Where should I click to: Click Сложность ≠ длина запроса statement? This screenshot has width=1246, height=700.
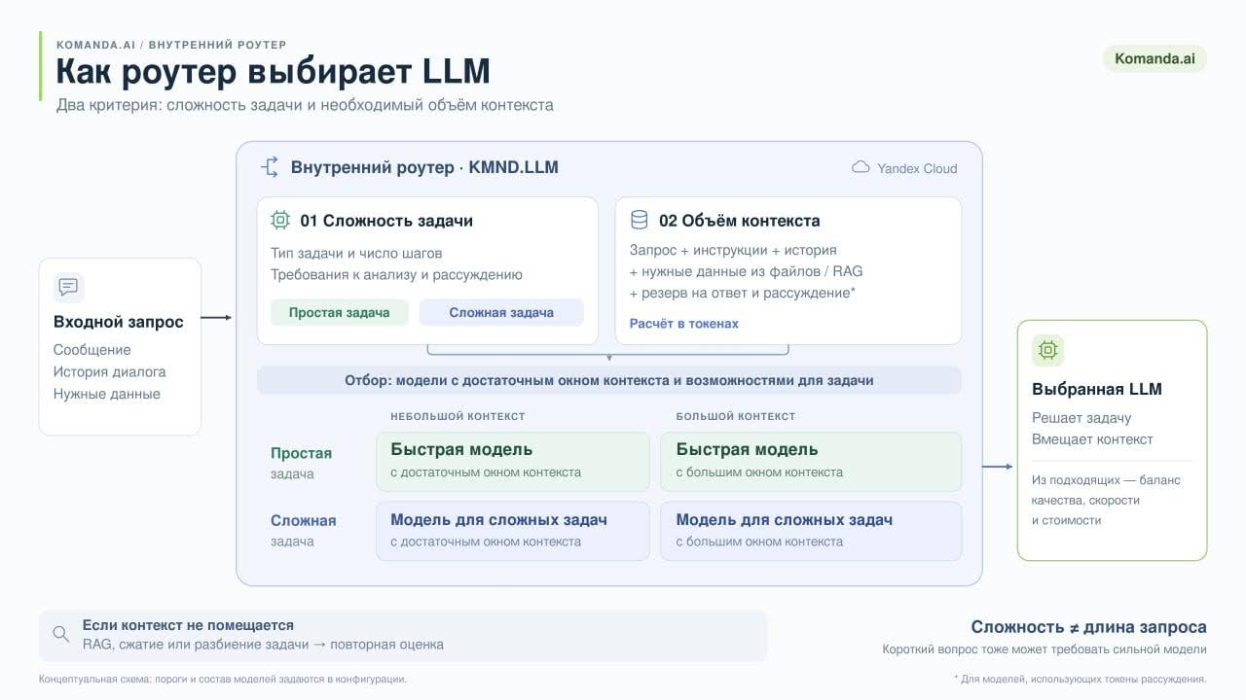[1088, 627]
